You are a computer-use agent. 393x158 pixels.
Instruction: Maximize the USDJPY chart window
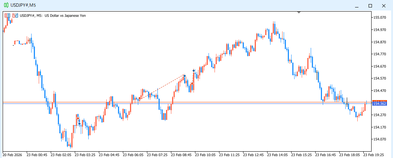tap(370, 5)
